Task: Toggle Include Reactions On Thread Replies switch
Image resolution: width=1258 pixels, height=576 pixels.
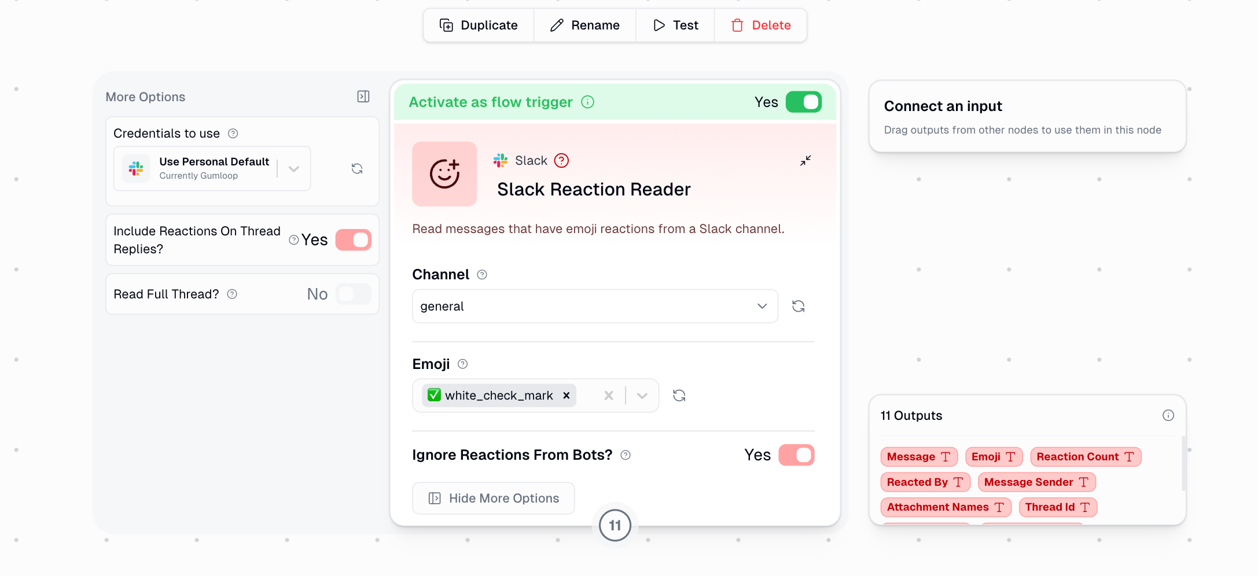Action: 353,240
